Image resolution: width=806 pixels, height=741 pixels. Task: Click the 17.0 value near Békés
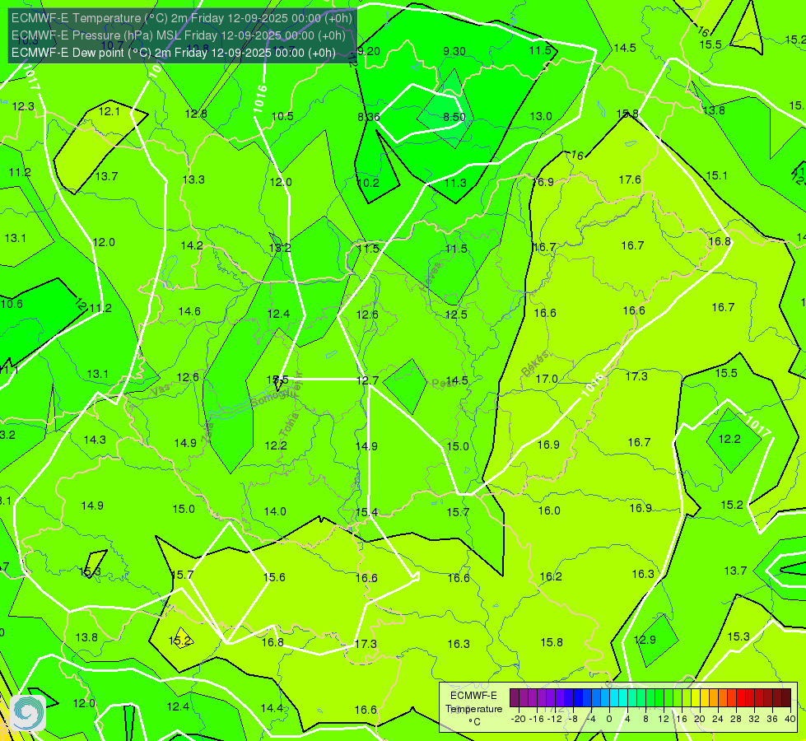tap(547, 379)
